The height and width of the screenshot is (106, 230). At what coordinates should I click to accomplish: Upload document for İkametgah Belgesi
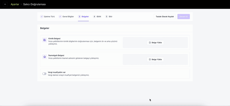[x=155, y=59]
